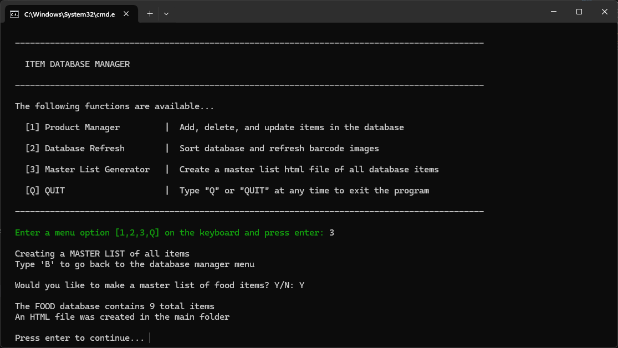Click 'An HTML file was created' message

point(122,317)
